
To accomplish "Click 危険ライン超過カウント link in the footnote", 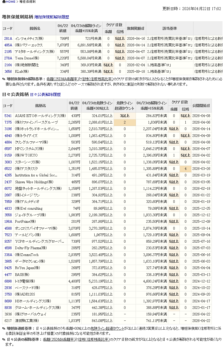I will coord(107,329).
